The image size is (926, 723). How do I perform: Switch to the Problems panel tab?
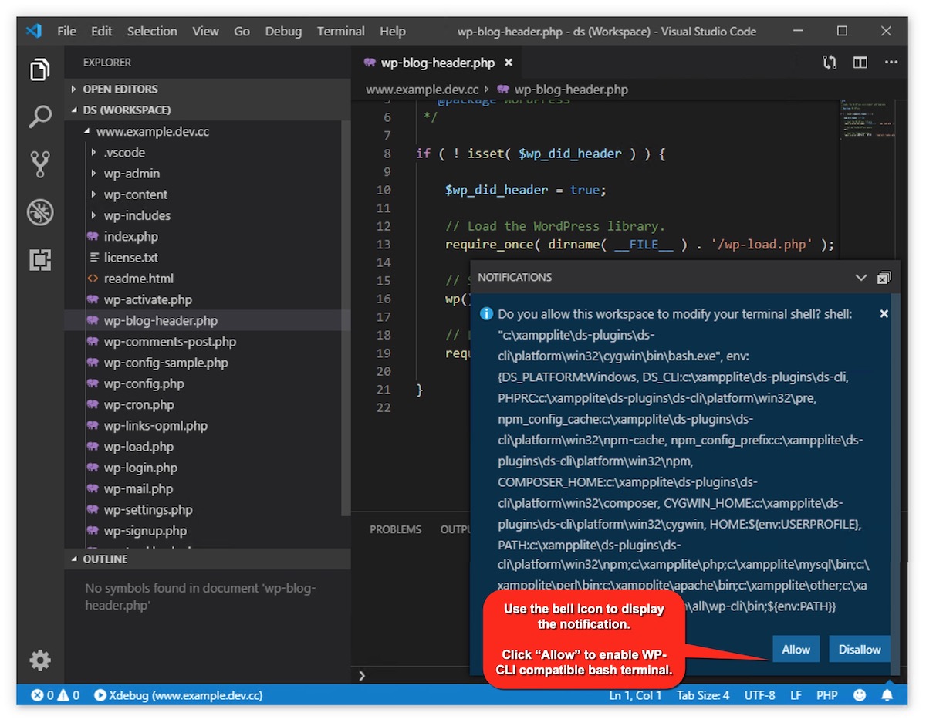pyautogui.click(x=395, y=529)
